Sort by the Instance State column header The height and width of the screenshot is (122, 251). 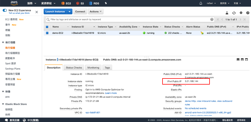(151, 27)
